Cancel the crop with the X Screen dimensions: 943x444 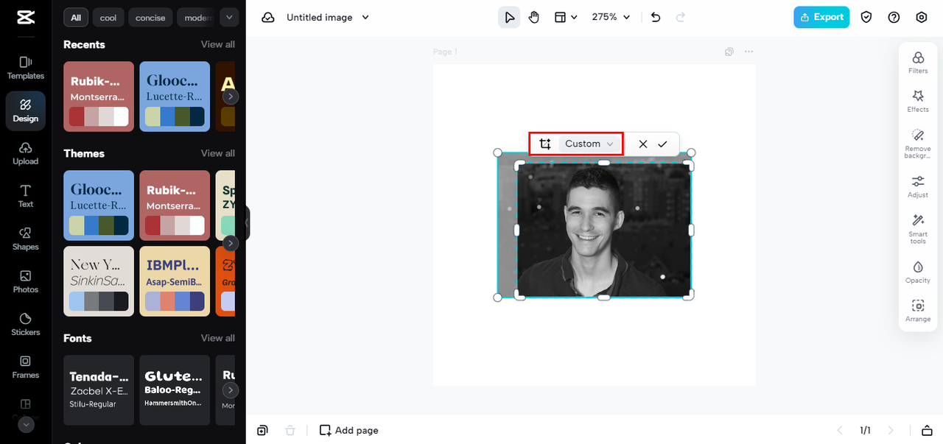coord(643,144)
